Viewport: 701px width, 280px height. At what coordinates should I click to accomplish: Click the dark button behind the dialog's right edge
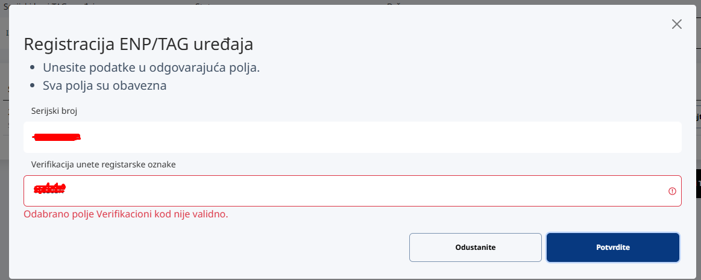click(698, 184)
